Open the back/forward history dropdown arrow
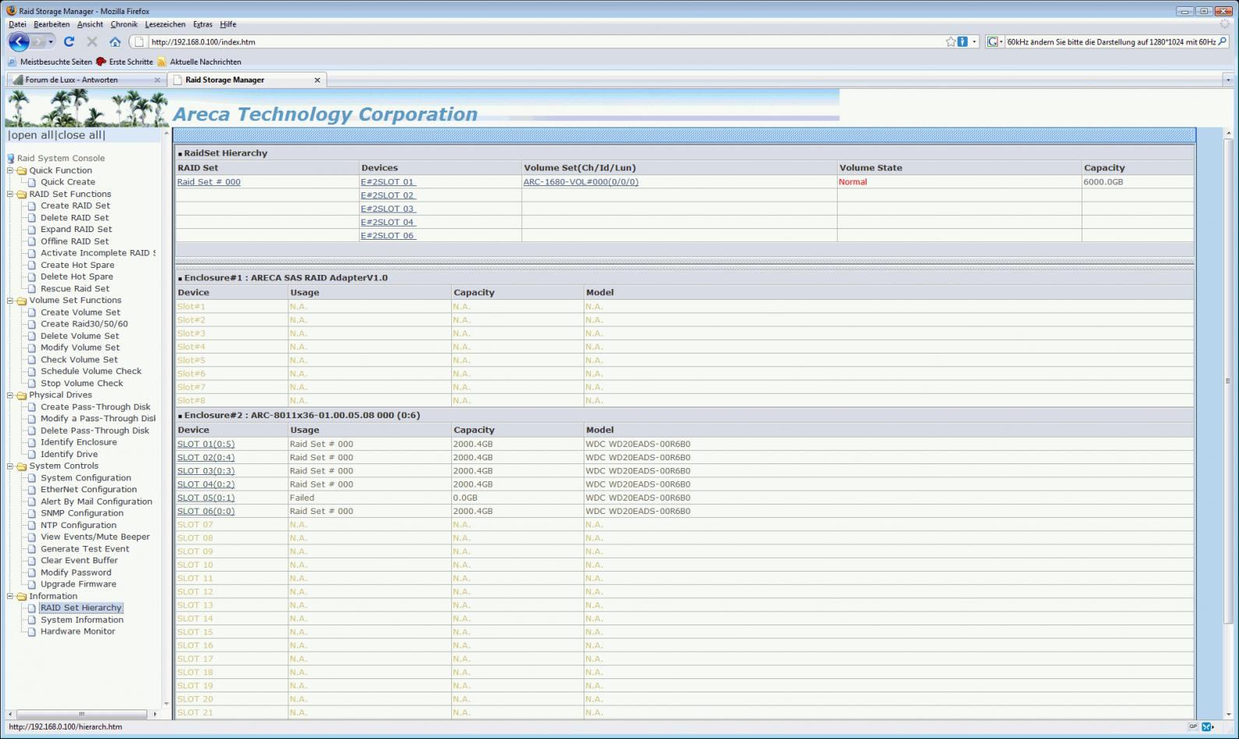 51,42
